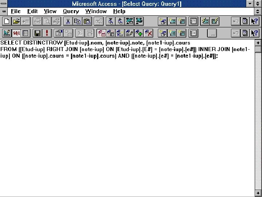Click the New Database blank-page icon
The image size is (262, 197).
(x=7, y=21)
